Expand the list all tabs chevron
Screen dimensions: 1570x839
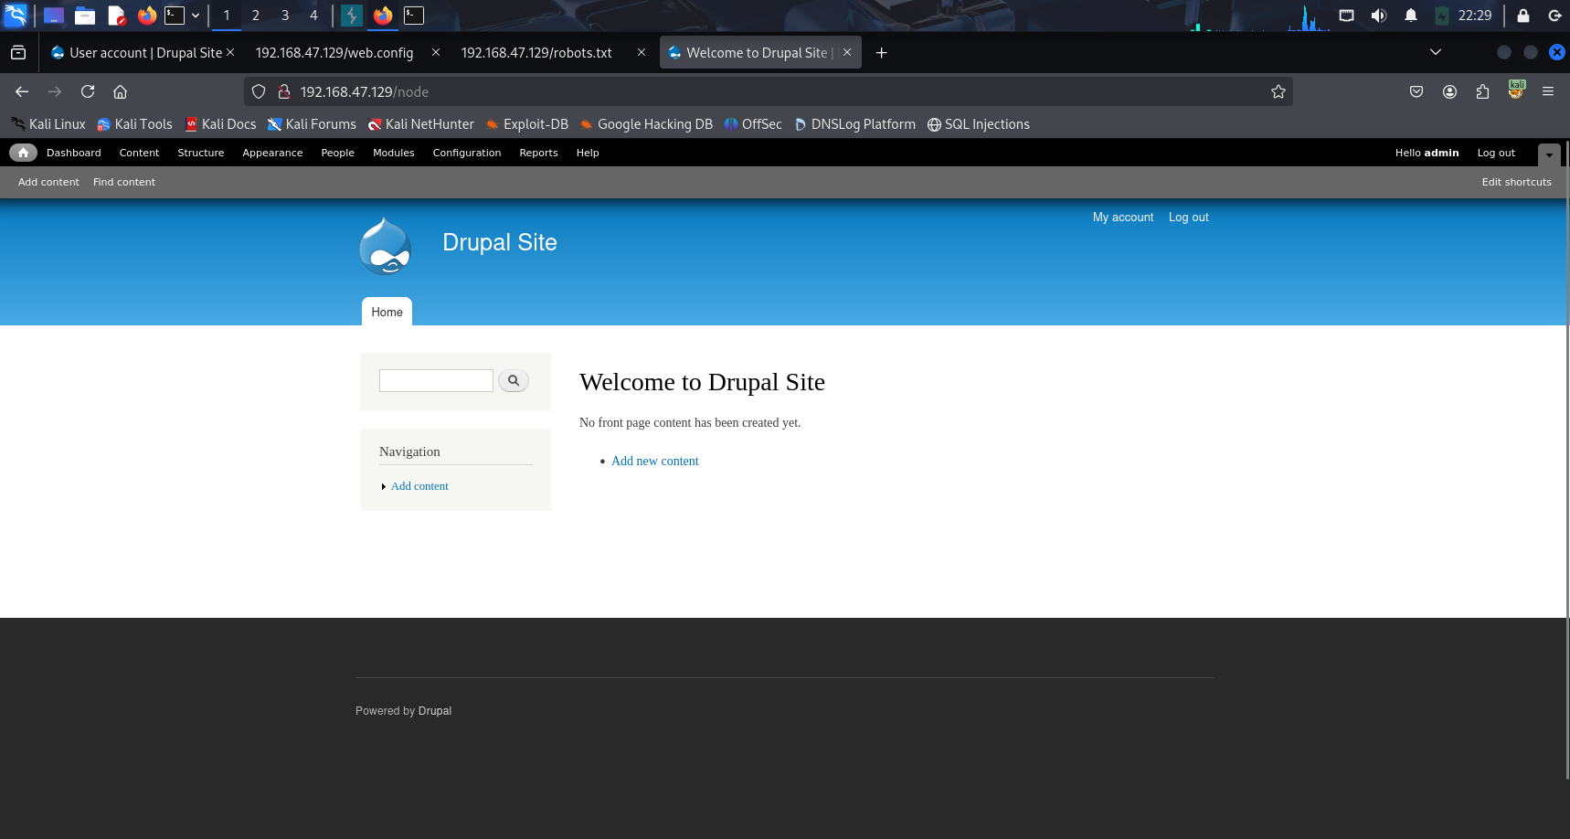click(1435, 52)
